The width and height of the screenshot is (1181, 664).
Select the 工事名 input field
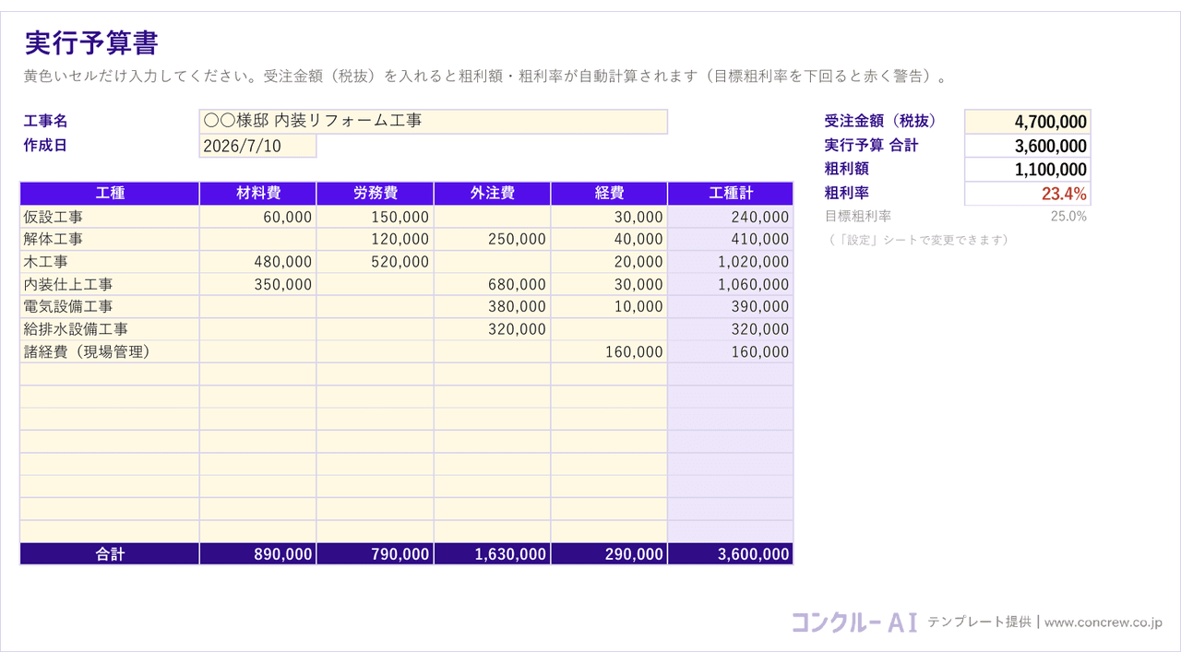click(434, 122)
